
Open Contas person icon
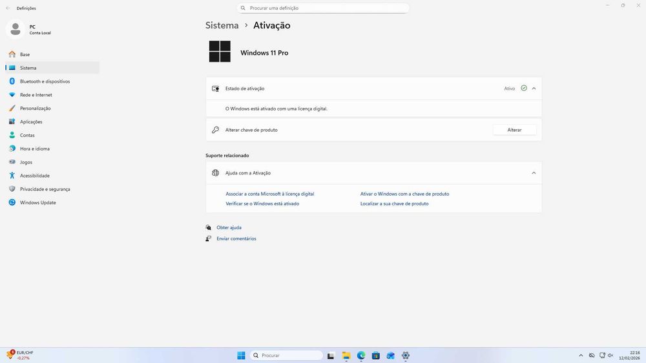click(12, 135)
